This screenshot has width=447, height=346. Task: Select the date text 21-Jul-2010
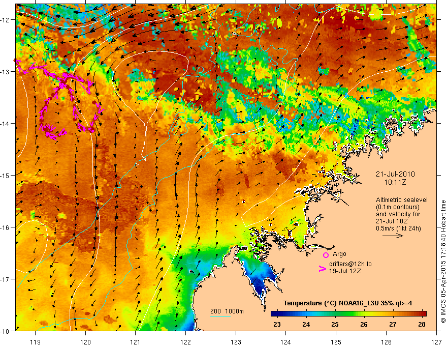pos(395,174)
